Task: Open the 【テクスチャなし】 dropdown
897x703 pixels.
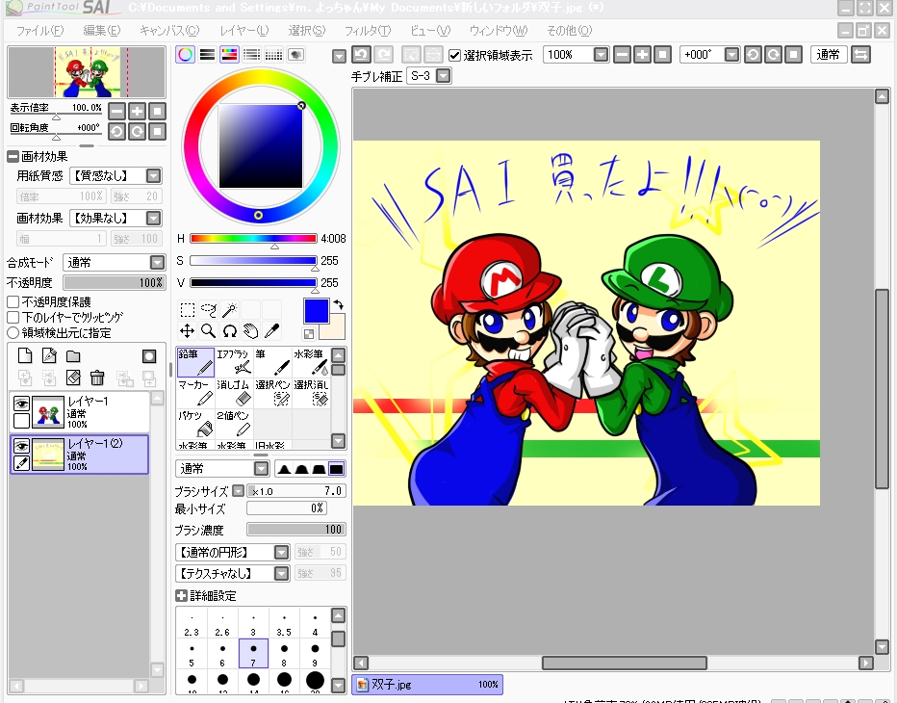Action: [232, 573]
